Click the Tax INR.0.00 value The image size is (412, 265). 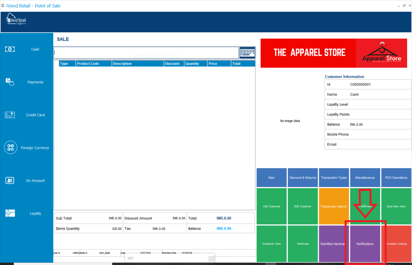pos(159,229)
